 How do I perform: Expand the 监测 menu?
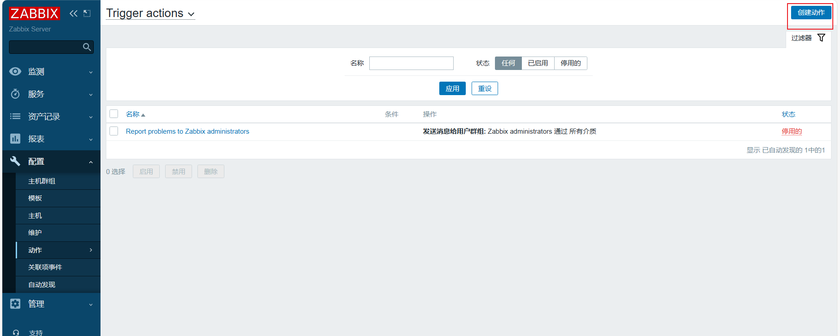52,72
